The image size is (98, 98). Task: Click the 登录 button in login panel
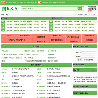click(79, 60)
